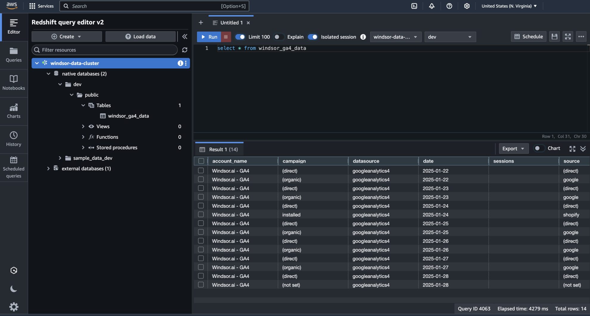Save the query with disk icon

pyautogui.click(x=554, y=37)
